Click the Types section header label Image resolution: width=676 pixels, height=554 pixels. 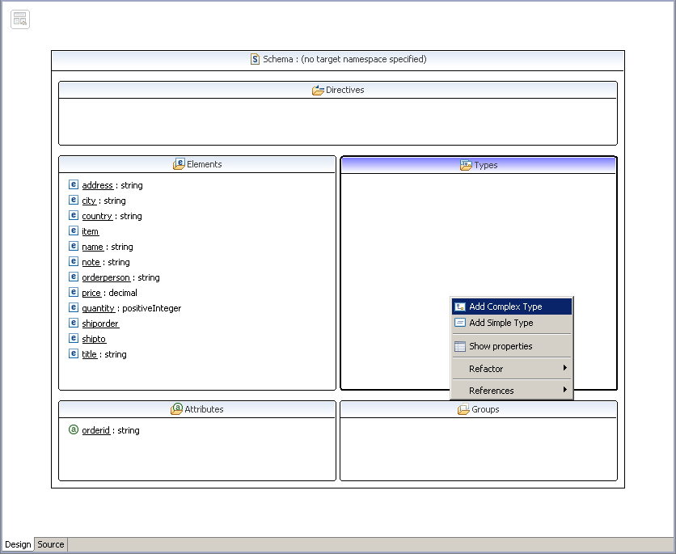point(486,165)
